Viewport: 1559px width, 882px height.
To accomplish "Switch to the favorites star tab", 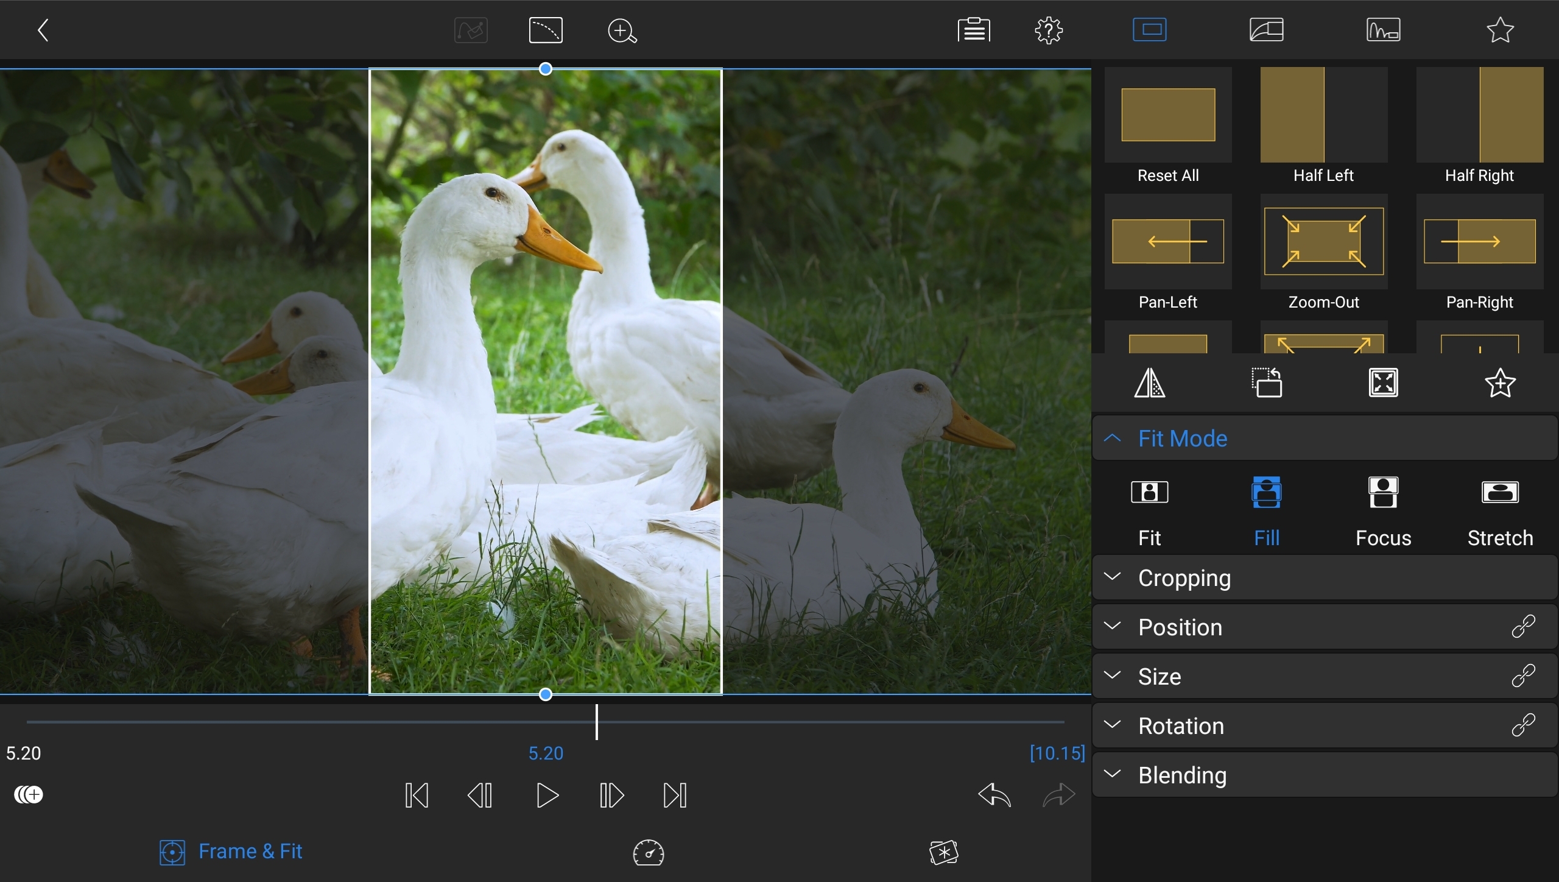I will coord(1499,30).
